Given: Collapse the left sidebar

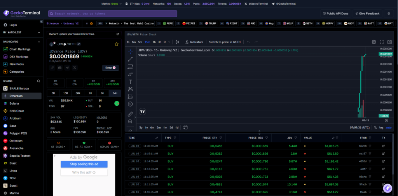Looking at the screenshot, I should tap(41, 21).
